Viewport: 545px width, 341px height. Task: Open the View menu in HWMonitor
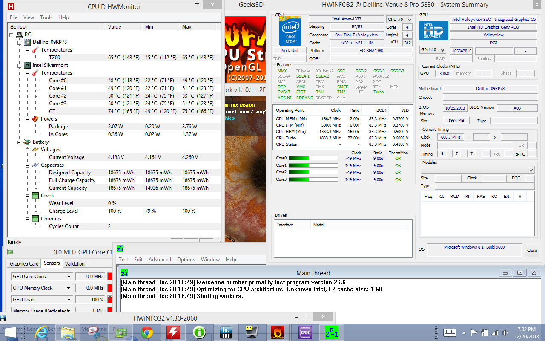click(x=29, y=17)
